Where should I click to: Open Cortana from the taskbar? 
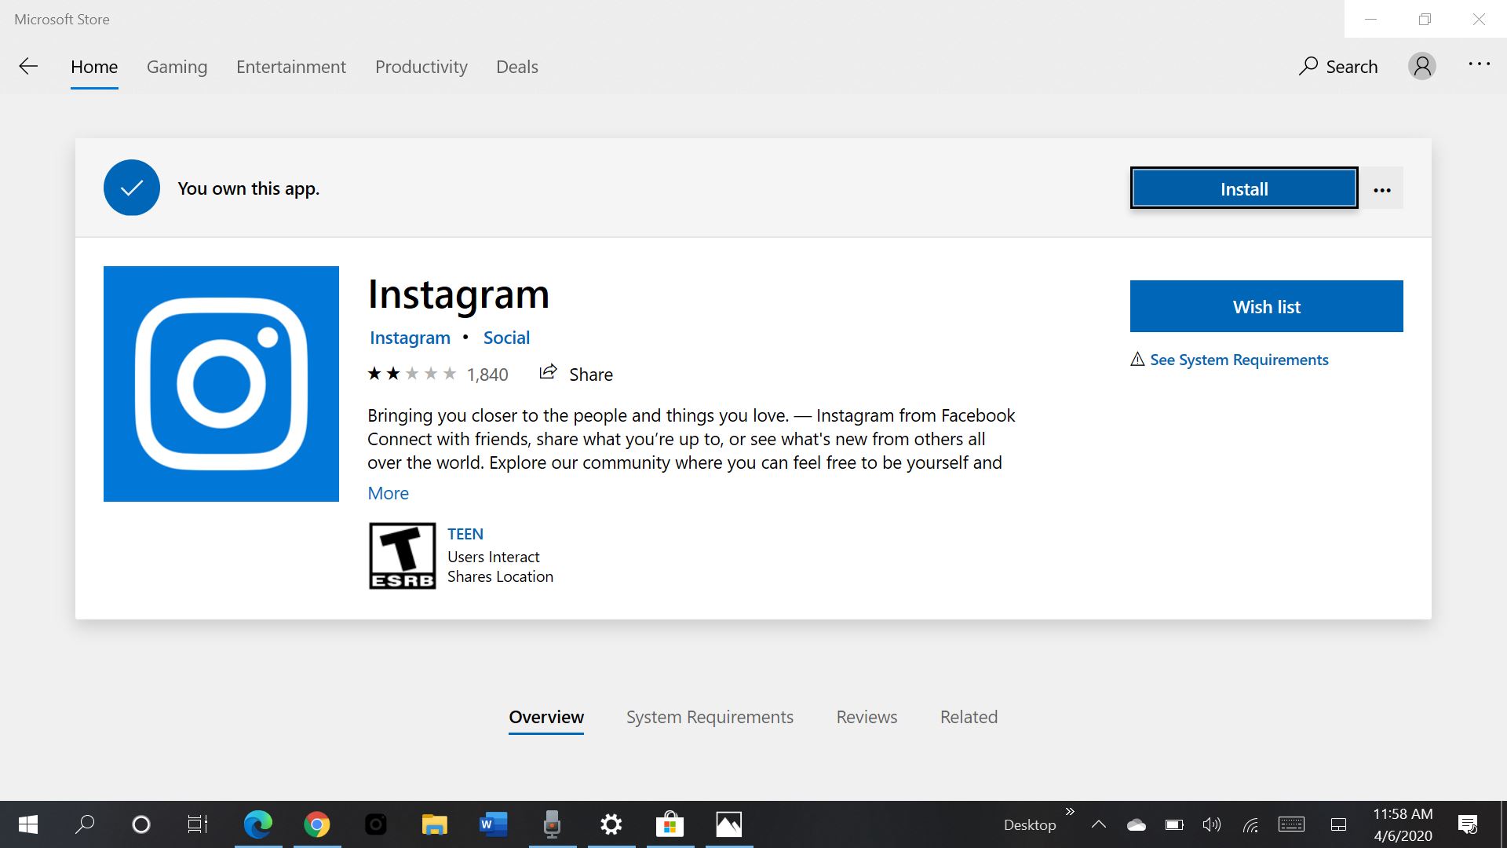click(141, 824)
